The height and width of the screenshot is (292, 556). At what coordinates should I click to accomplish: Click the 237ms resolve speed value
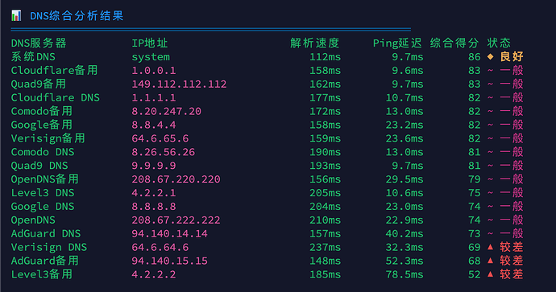point(326,247)
